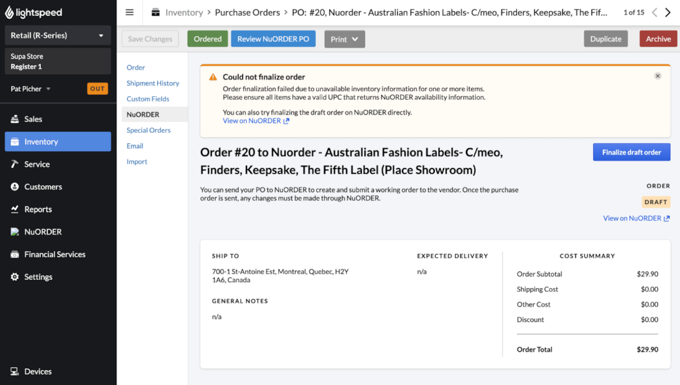Click the Duplicate button
680x385 pixels.
point(606,39)
